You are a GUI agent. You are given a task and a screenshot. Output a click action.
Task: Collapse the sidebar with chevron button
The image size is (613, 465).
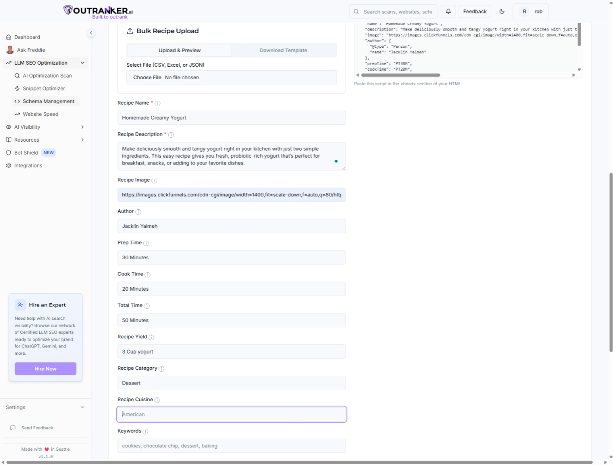click(x=91, y=33)
